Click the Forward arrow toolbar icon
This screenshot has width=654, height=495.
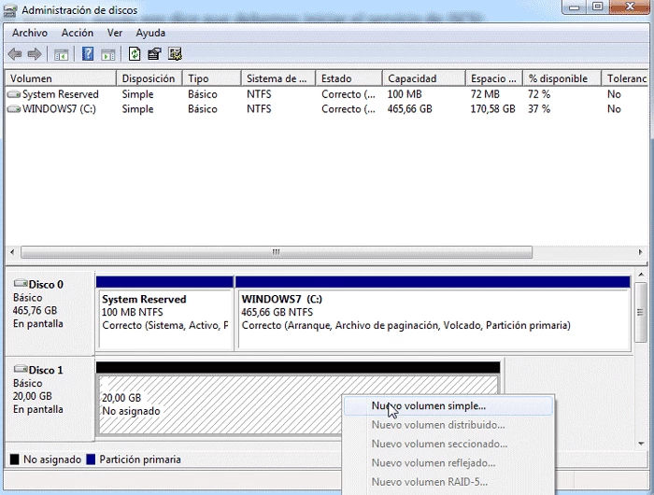pyautogui.click(x=35, y=54)
